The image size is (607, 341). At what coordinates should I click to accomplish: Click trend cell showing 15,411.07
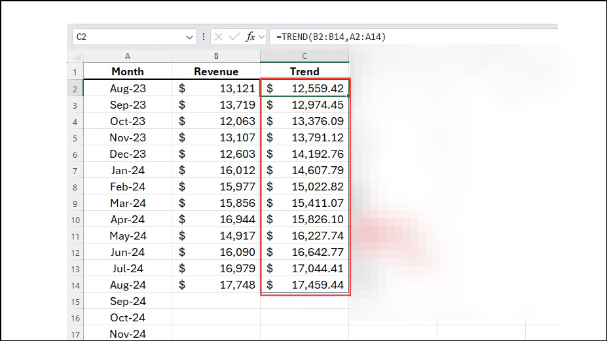click(304, 203)
